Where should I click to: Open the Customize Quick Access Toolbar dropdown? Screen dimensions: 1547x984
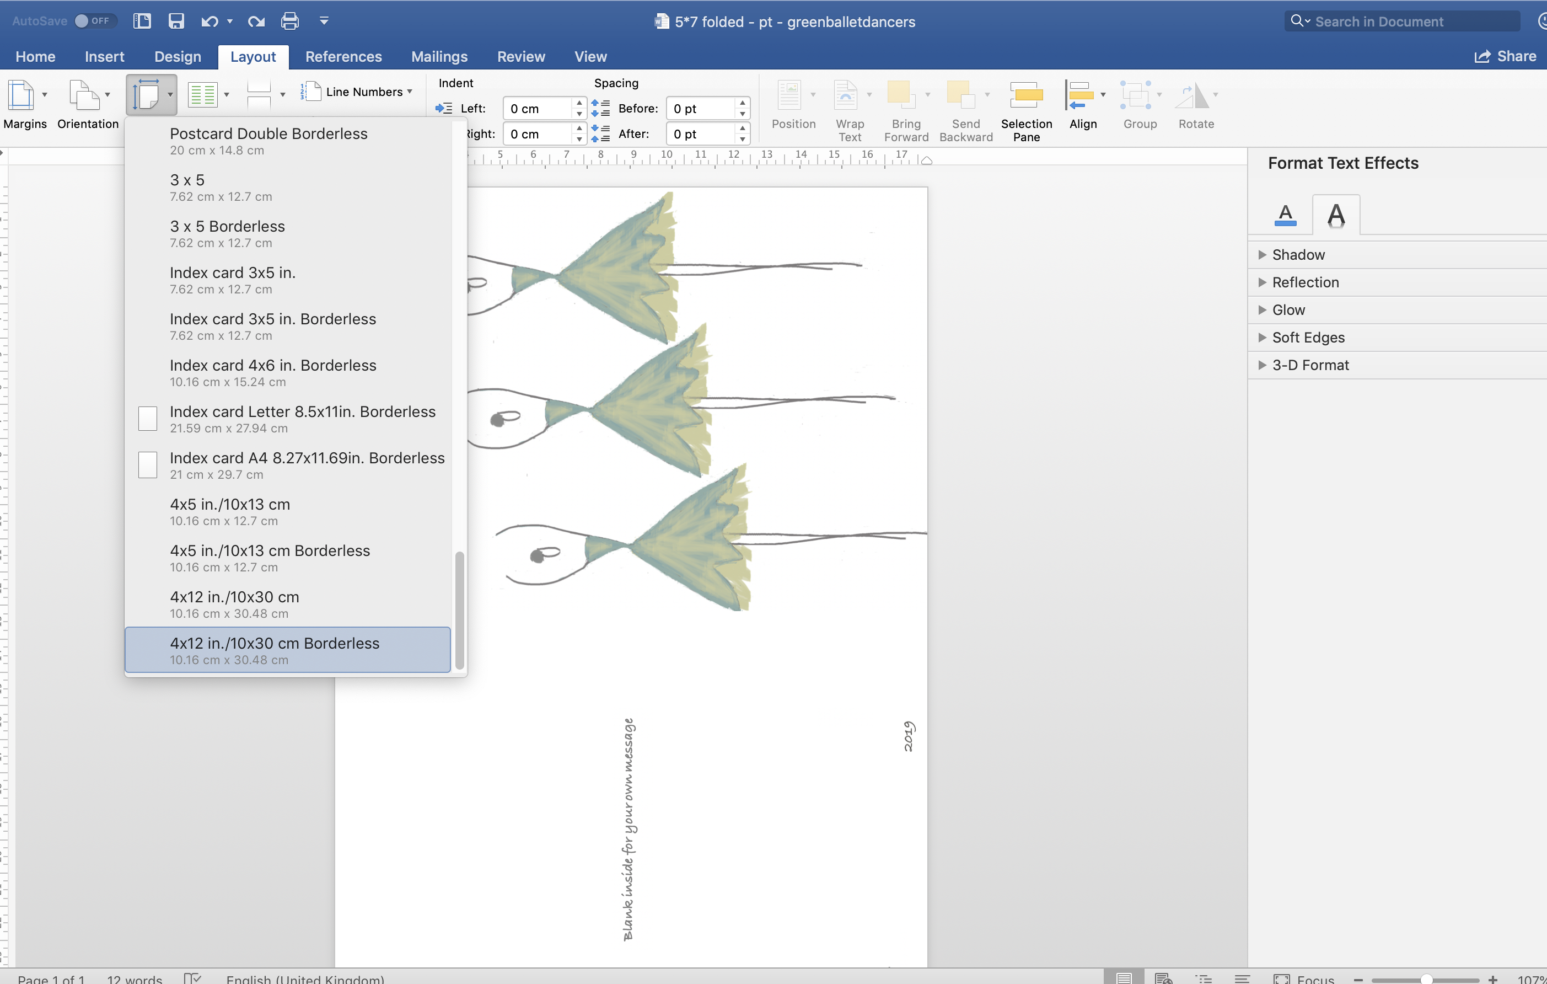tap(324, 21)
